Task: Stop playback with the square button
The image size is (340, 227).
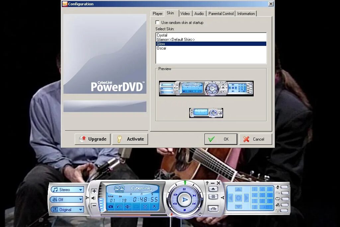Action: click(x=185, y=210)
